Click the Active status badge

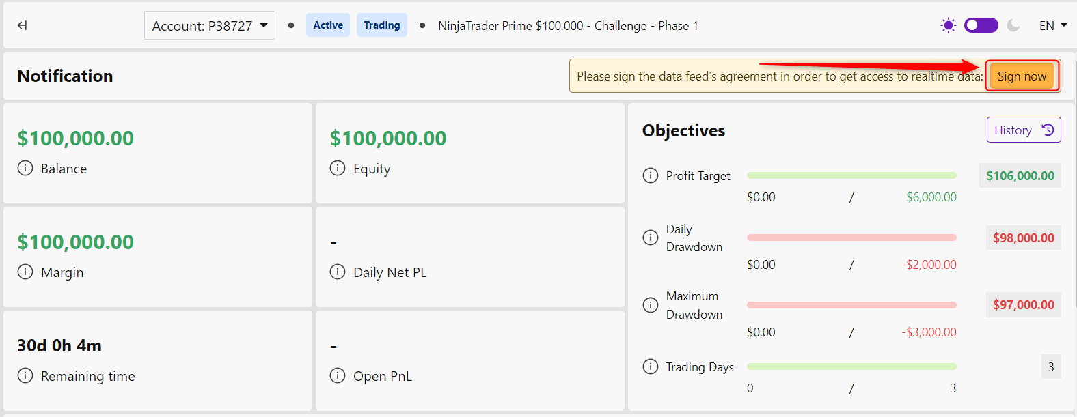[328, 25]
